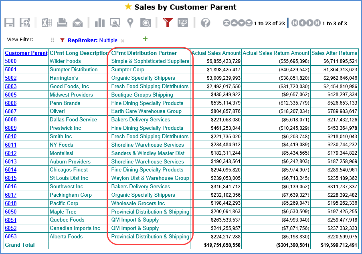Click the red Filter funnel icon

(x=168, y=23)
